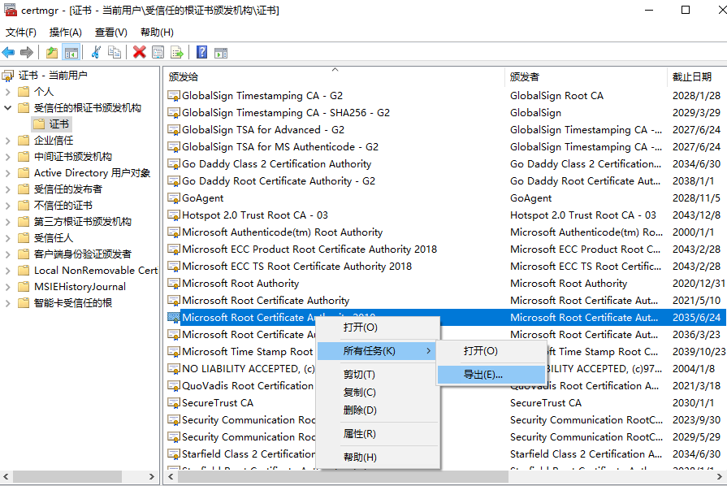727x486 pixels.
Task: Click the gray Forward arrow toolbar icon
Action: [x=27, y=52]
